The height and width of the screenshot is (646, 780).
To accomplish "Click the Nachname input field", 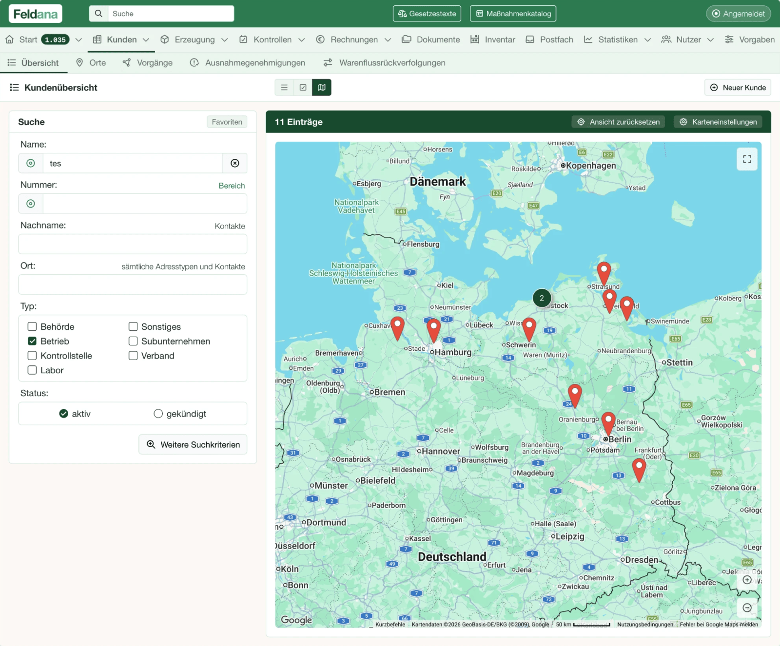I will pyautogui.click(x=133, y=244).
